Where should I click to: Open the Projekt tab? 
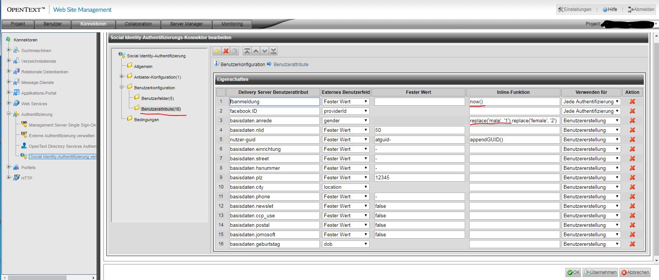tap(18, 24)
